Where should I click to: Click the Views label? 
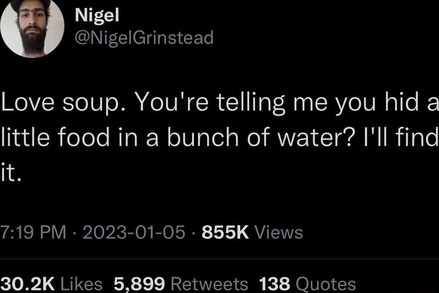[281, 233]
